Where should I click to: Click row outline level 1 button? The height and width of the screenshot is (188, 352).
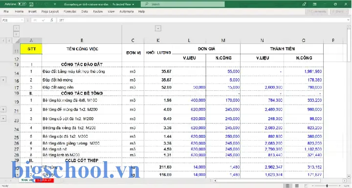(x=3, y=41)
